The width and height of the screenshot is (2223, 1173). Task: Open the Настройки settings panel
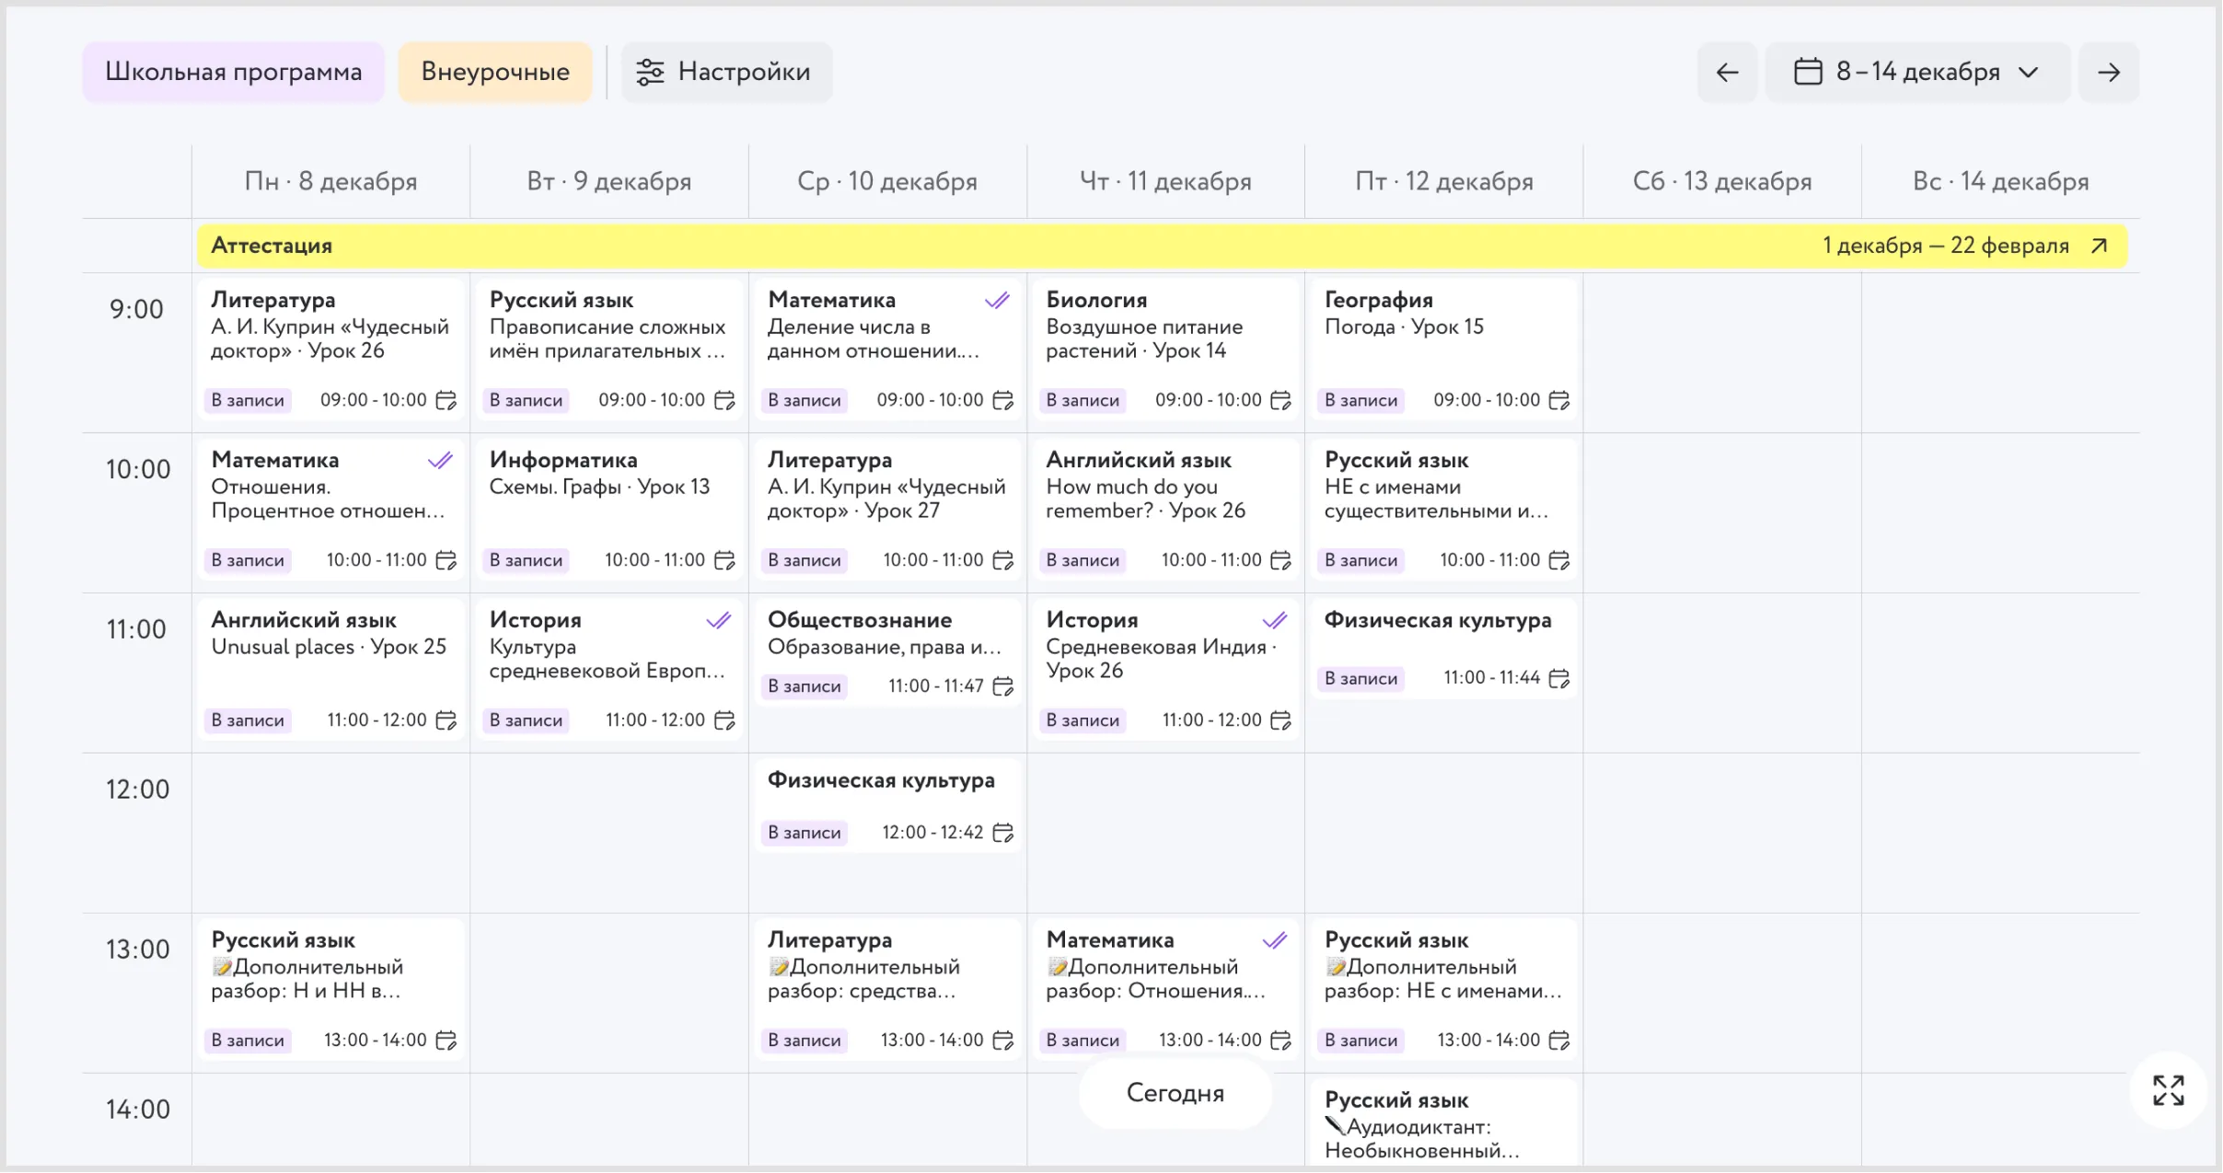pos(726,72)
